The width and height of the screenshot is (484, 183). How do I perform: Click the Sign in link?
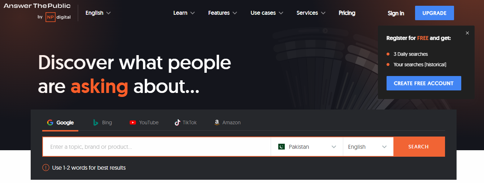click(396, 13)
